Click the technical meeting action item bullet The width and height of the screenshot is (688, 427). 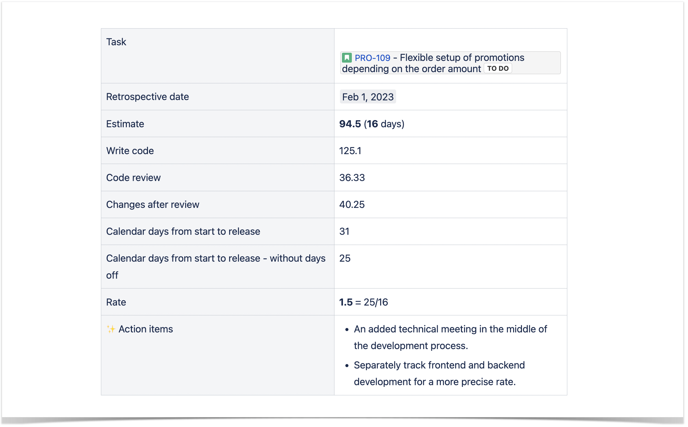(x=450, y=337)
